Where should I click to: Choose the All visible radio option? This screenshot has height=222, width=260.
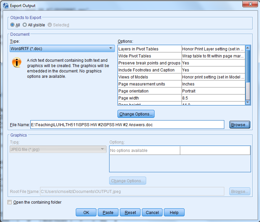(25, 25)
